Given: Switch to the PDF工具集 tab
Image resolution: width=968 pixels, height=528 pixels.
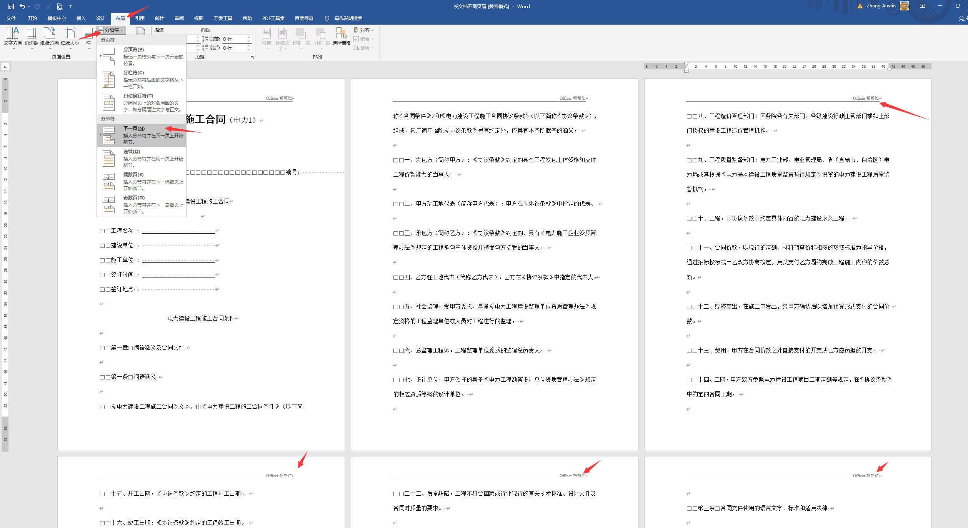Looking at the screenshot, I should (x=273, y=18).
